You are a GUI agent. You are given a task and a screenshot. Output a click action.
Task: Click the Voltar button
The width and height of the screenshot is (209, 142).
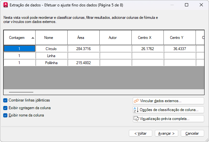click(x=140, y=133)
